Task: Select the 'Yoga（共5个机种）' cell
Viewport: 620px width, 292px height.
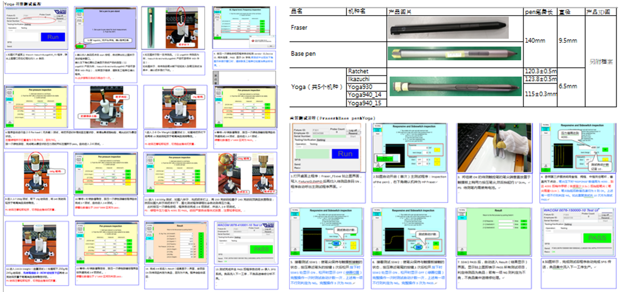Action: pos(318,87)
